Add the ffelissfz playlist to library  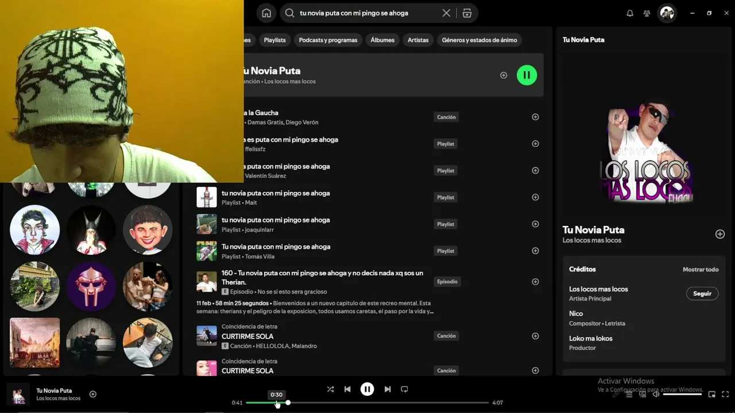535,144
